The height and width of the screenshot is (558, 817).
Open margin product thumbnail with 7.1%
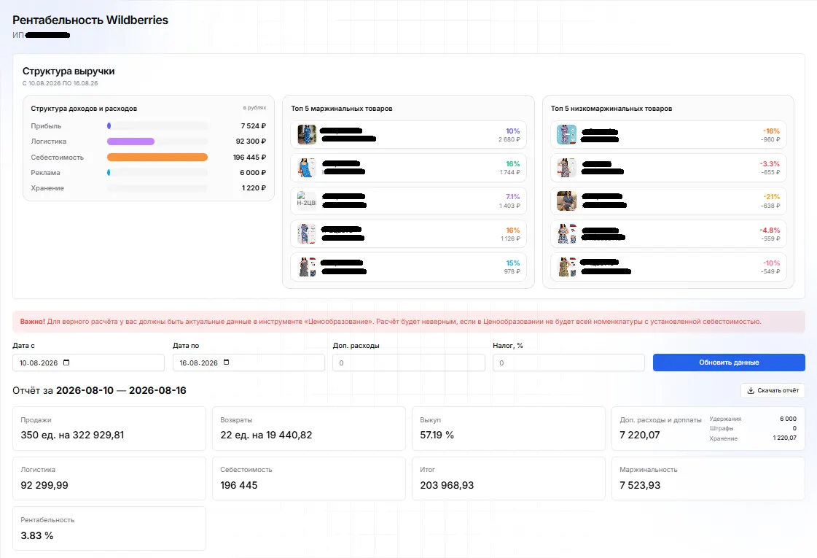click(306, 201)
